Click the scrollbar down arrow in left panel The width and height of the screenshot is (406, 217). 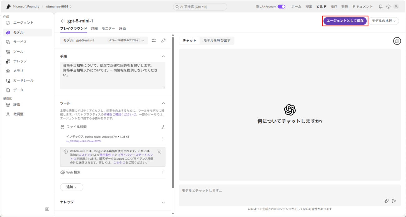click(x=173, y=214)
